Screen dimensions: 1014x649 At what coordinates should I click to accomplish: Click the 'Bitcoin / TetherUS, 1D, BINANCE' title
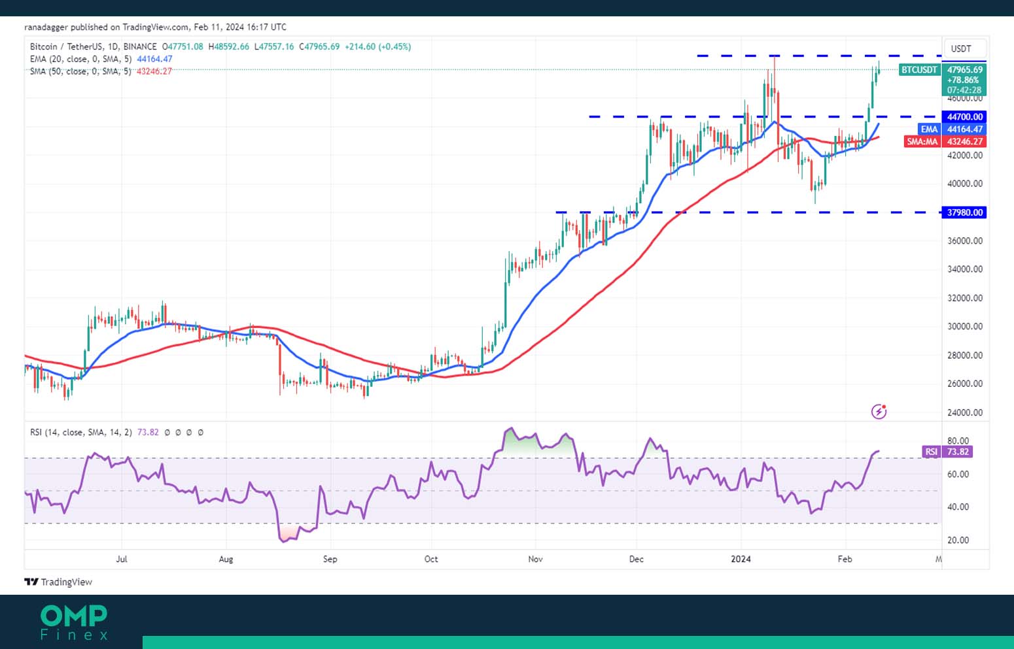pos(94,46)
